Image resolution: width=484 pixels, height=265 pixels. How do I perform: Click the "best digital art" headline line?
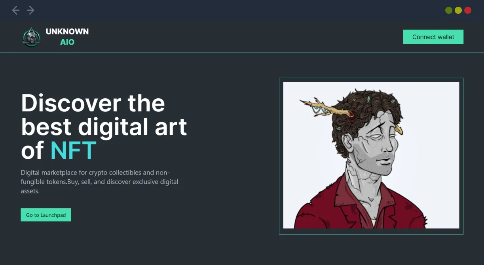pos(104,127)
